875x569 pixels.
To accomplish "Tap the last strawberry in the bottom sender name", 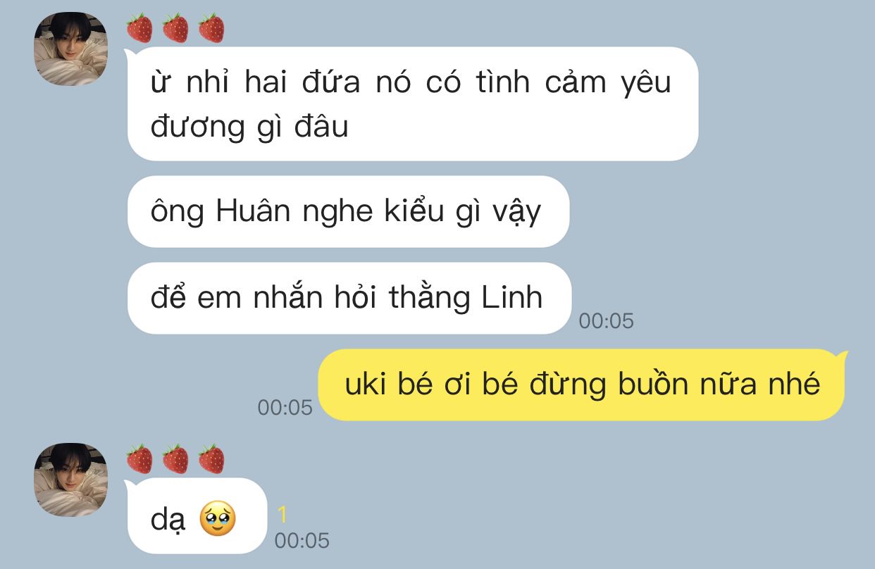I will 211,459.
